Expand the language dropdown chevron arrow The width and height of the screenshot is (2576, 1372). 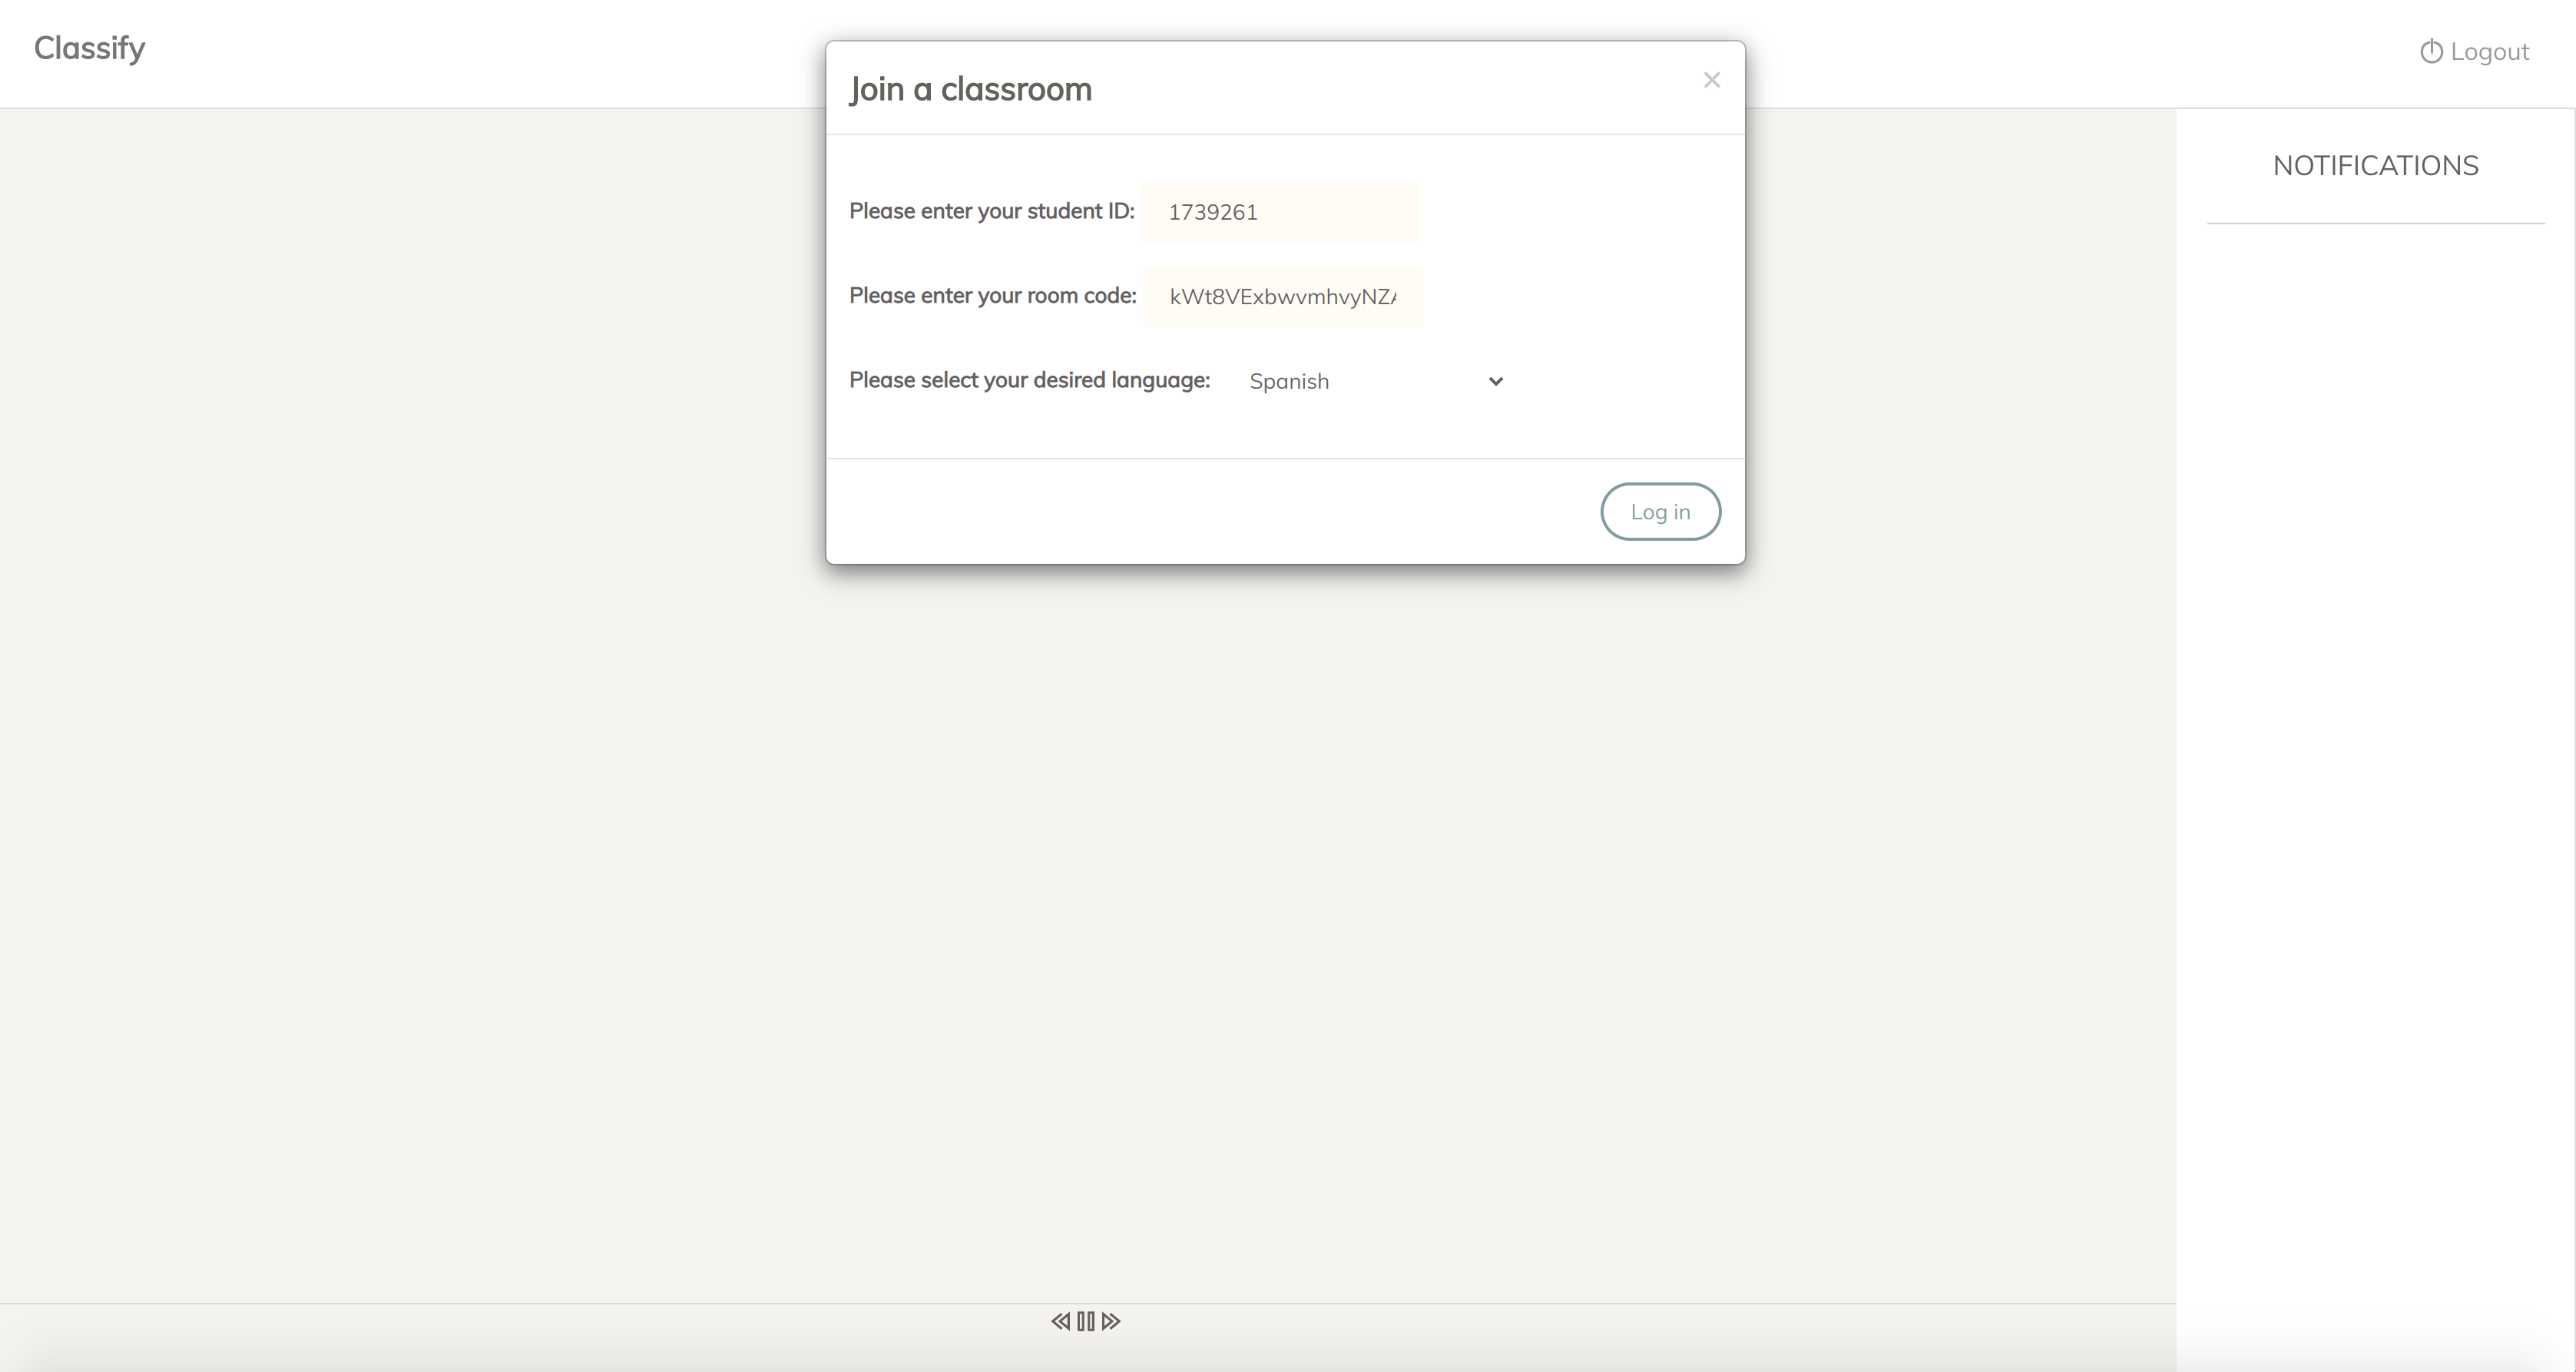coord(1495,381)
